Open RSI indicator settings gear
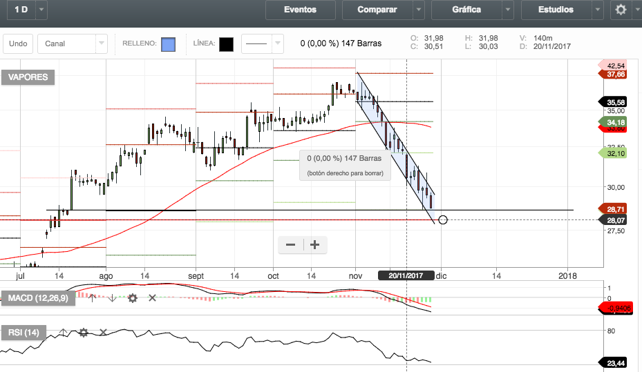The width and height of the screenshot is (642, 372). pos(83,332)
